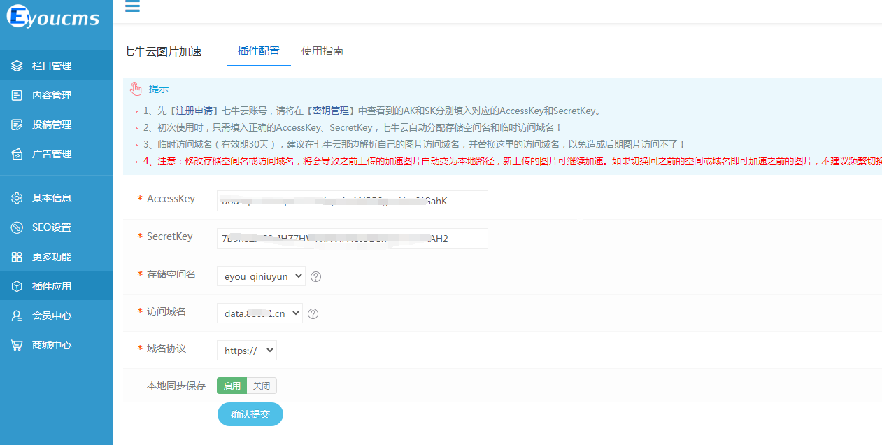
Task: Click the 本地同步保存 label
Action: coord(176,386)
